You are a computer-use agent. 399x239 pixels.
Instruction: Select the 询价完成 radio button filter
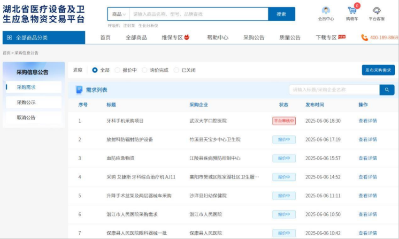point(145,70)
